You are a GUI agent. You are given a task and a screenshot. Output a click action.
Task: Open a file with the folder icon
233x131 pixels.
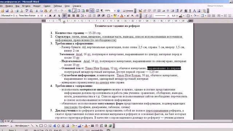pos(3,11)
